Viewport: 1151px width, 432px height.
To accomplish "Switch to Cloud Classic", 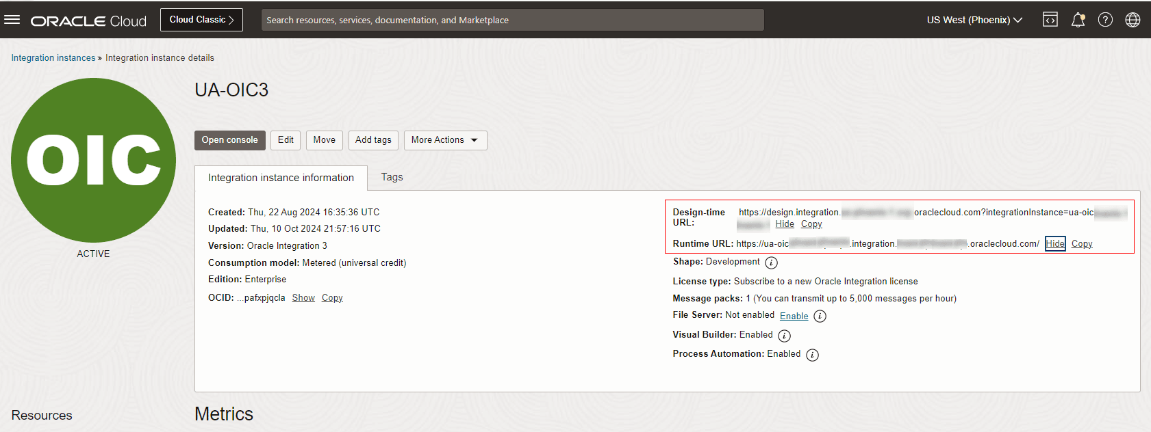I will point(201,20).
